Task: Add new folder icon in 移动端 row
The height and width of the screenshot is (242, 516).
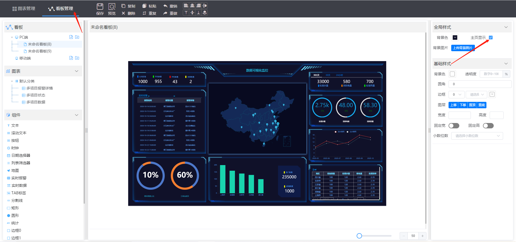Action: pyautogui.click(x=77, y=58)
